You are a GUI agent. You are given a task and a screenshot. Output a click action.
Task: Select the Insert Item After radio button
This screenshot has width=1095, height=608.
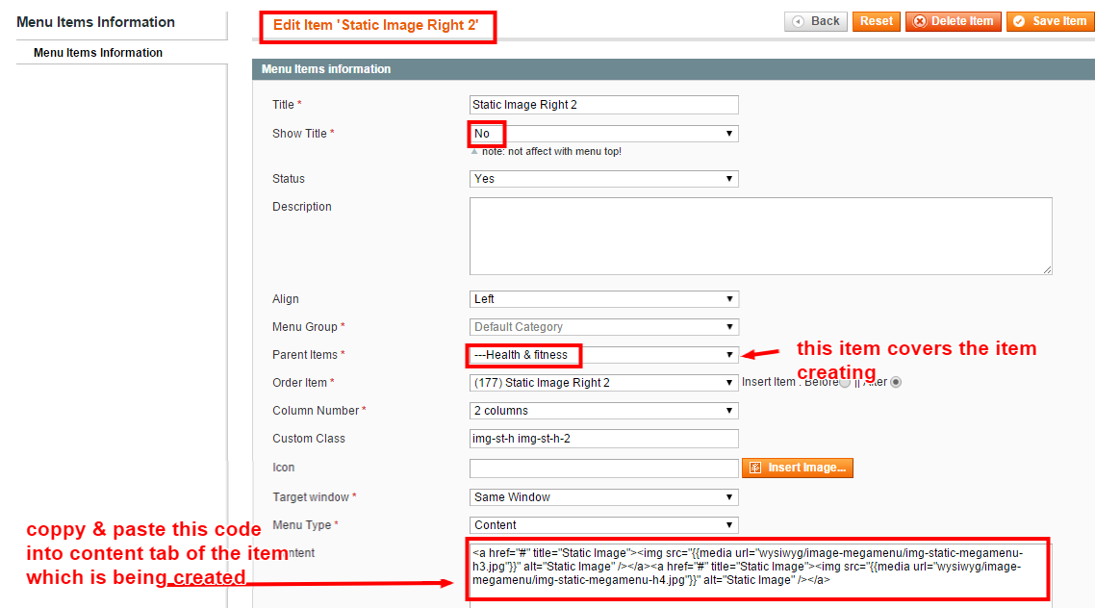point(896,382)
